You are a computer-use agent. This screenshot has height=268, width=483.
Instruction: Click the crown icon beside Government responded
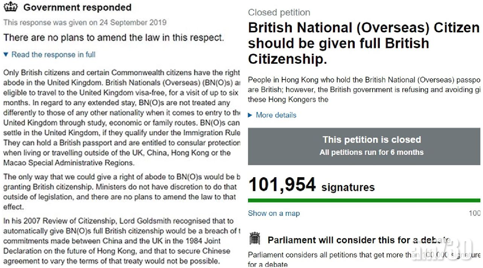click(11, 6)
